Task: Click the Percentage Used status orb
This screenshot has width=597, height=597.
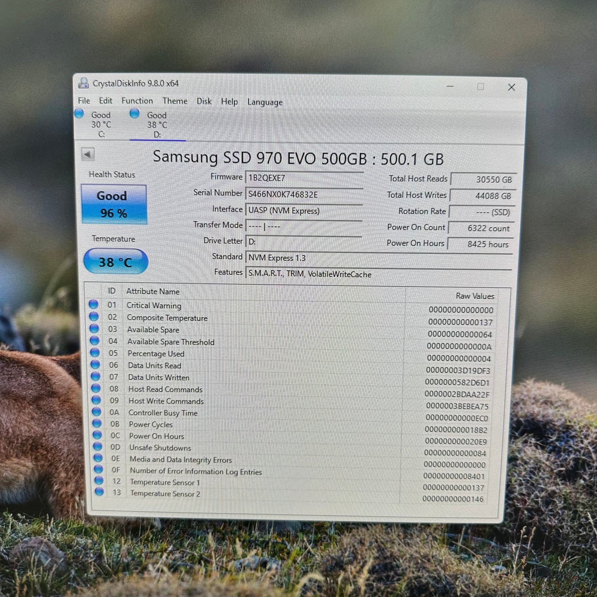Action: tap(95, 353)
